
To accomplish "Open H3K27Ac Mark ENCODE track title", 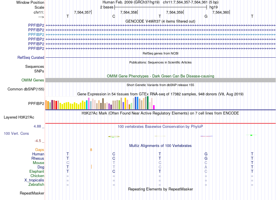I will point(160,113).
